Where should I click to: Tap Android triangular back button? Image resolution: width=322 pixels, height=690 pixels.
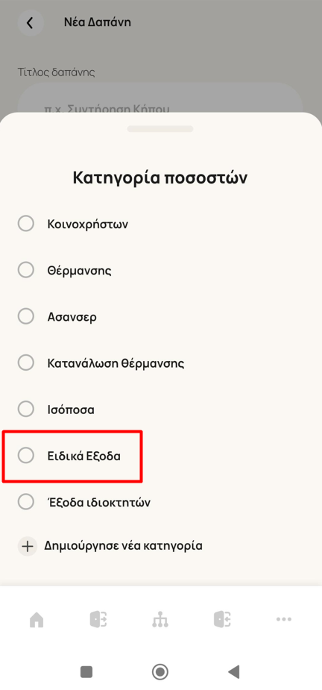click(233, 672)
